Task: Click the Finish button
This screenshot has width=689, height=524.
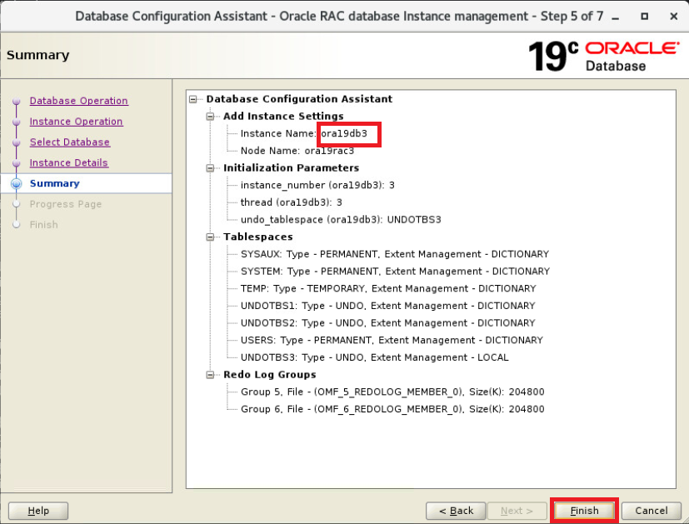Action: point(584,511)
